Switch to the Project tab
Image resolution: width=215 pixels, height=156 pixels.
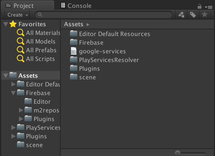click(x=28, y=5)
